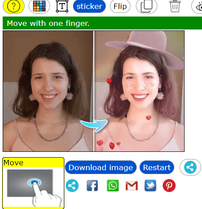Share on Facebook icon
Image resolution: width=202 pixels, height=209 pixels.
coord(93,185)
